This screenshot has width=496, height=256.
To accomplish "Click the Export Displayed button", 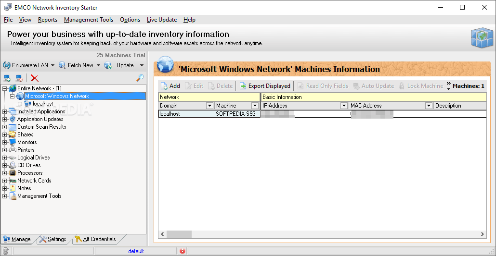I will [265, 86].
